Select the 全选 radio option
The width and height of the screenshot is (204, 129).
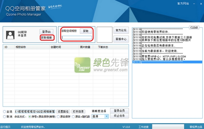point(4,112)
